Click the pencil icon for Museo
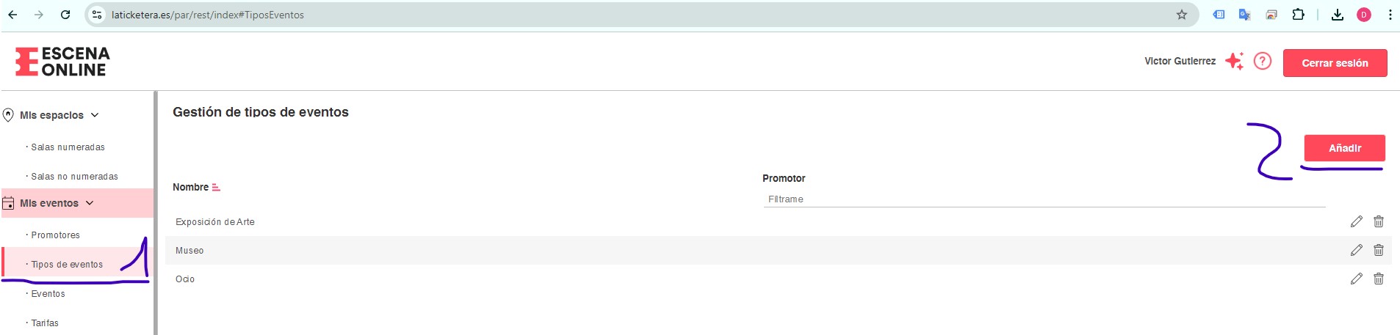The height and width of the screenshot is (335, 1400). pyautogui.click(x=1356, y=250)
